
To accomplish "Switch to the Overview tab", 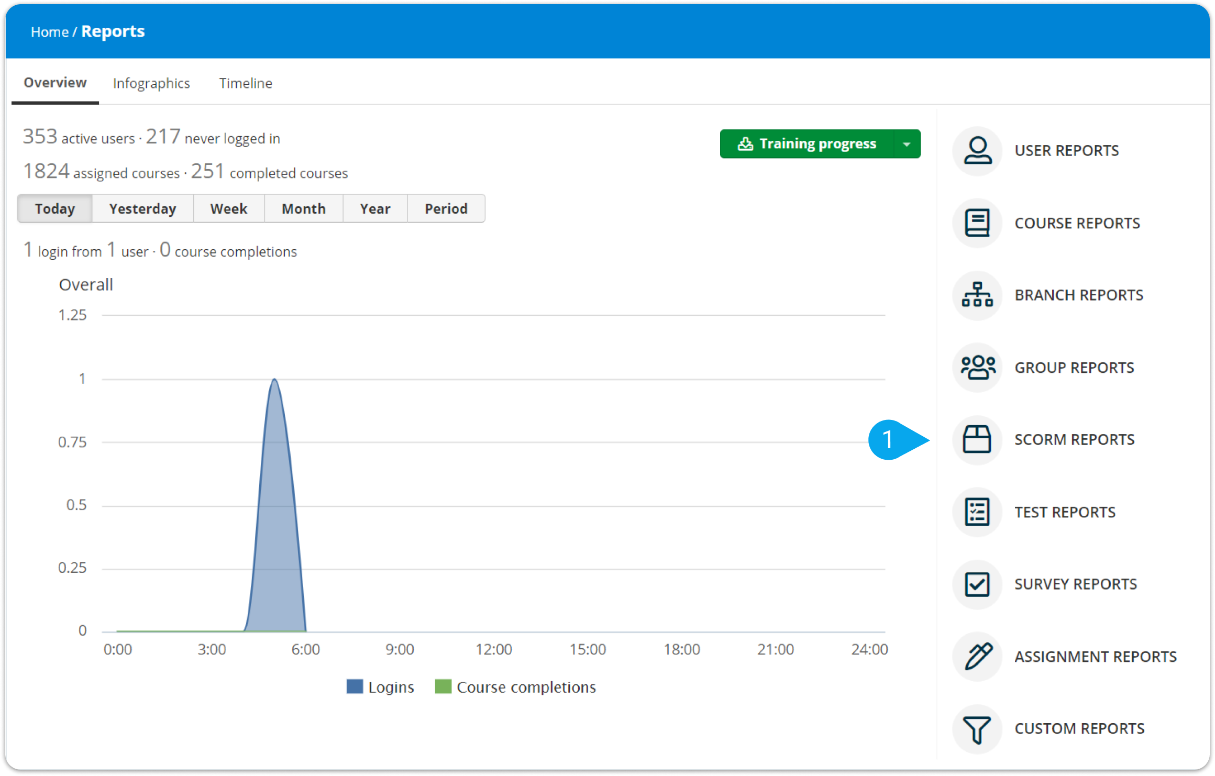I will 55,83.
